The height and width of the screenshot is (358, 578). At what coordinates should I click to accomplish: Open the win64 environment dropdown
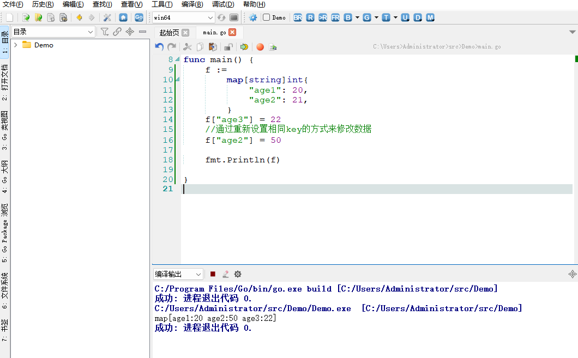click(x=210, y=17)
